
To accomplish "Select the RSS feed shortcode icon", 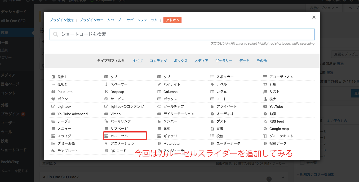I will [265, 121].
